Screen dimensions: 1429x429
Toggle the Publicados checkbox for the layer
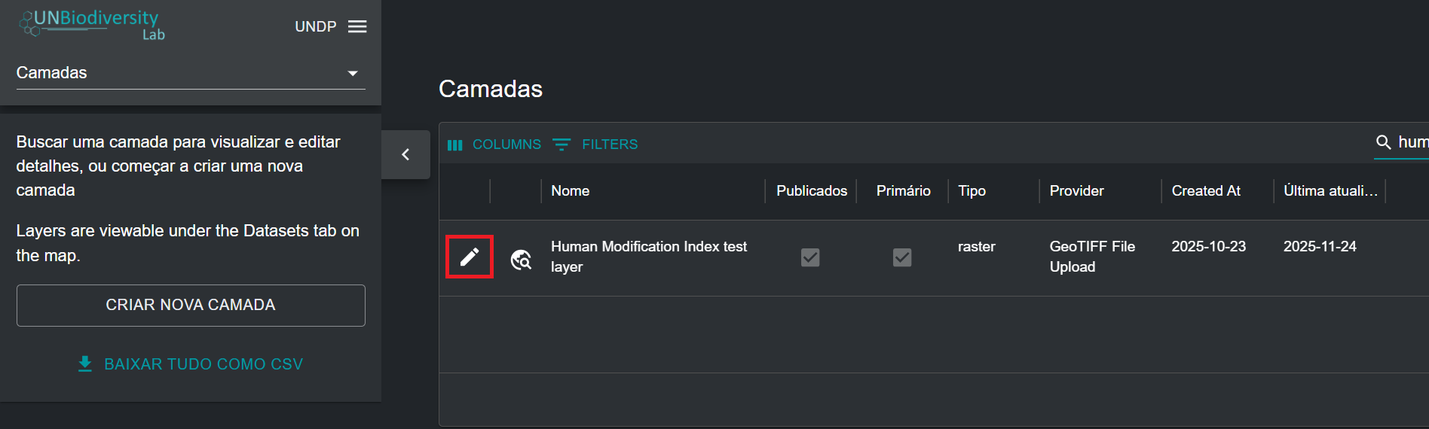810,257
